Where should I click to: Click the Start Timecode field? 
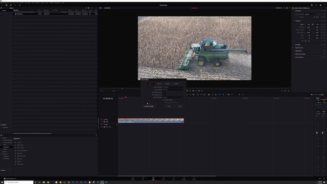173,87
